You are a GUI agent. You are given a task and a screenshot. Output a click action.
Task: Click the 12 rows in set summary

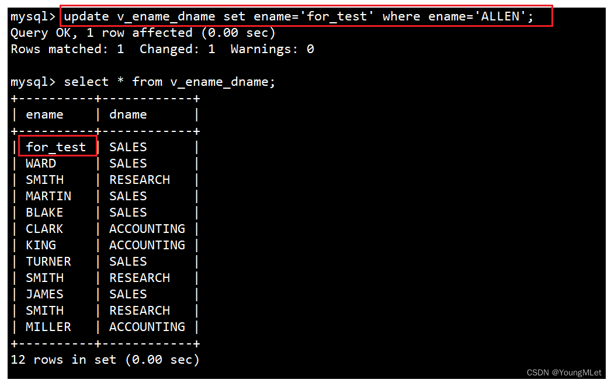tap(105, 360)
